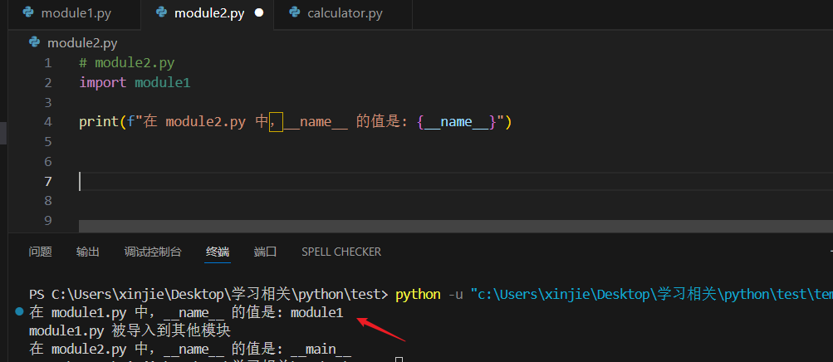Image resolution: width=833 pixels, height=362 pixels.
Task: Open the calculator.py editor tab
Action: point(344,14)
